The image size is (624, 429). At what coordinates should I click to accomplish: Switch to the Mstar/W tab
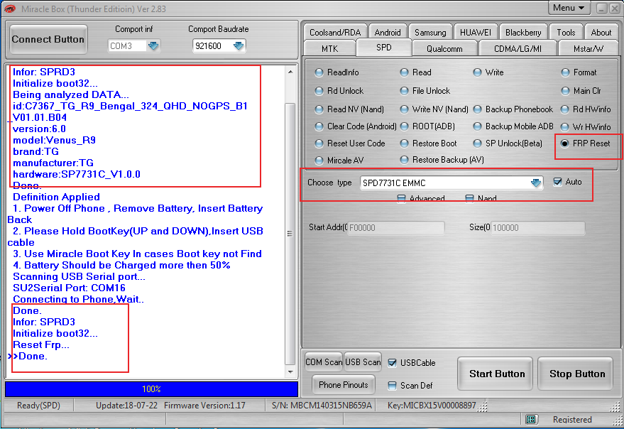coord(589,48)
